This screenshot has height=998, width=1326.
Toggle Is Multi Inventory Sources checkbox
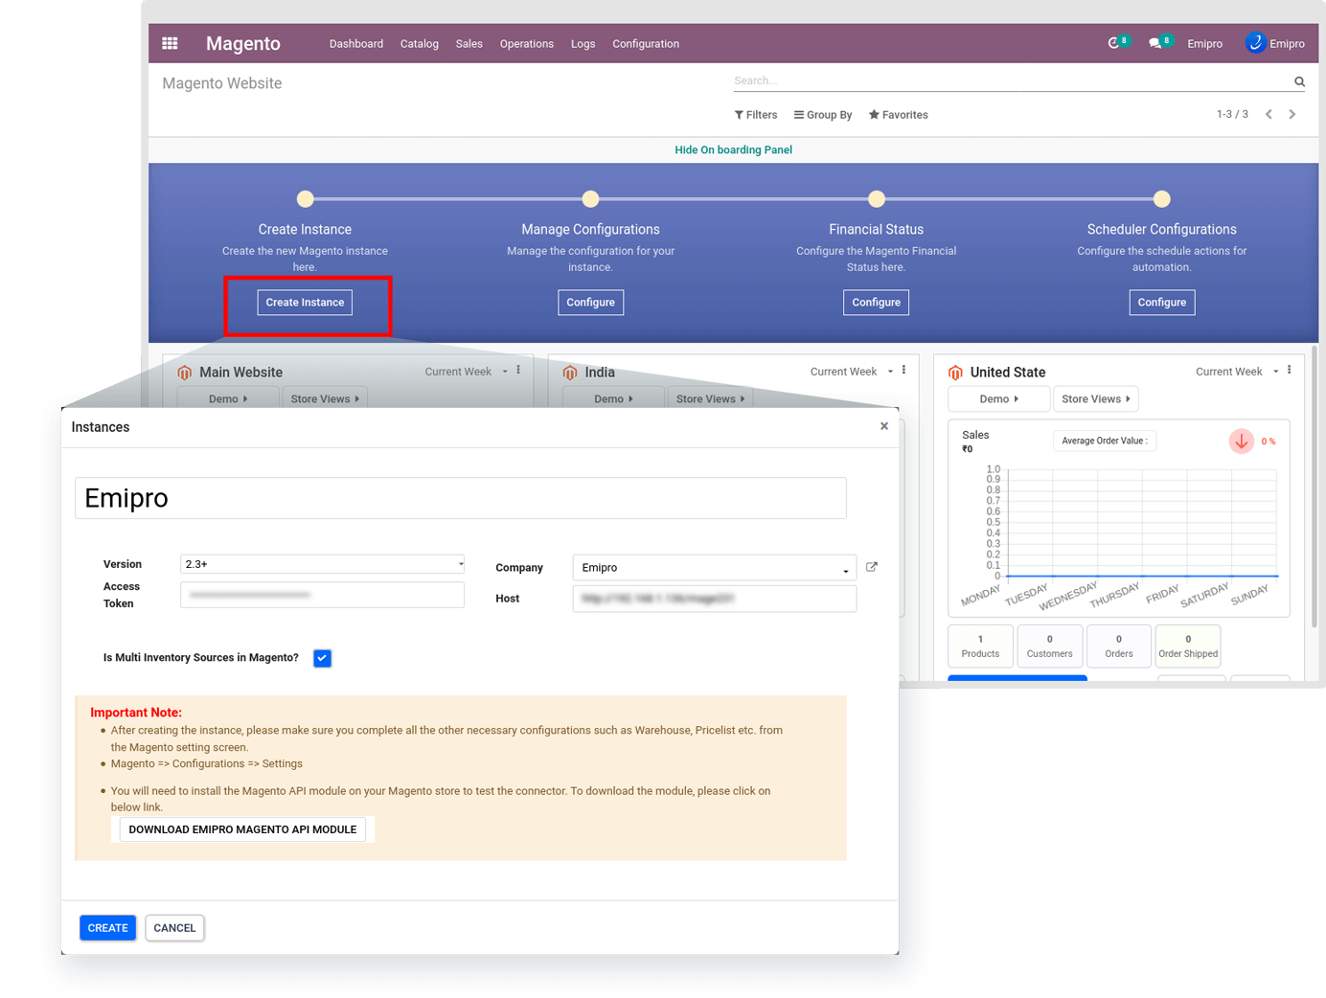point(322,658)
